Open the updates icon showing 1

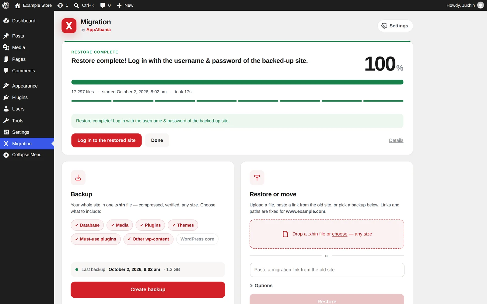(60, 5)
